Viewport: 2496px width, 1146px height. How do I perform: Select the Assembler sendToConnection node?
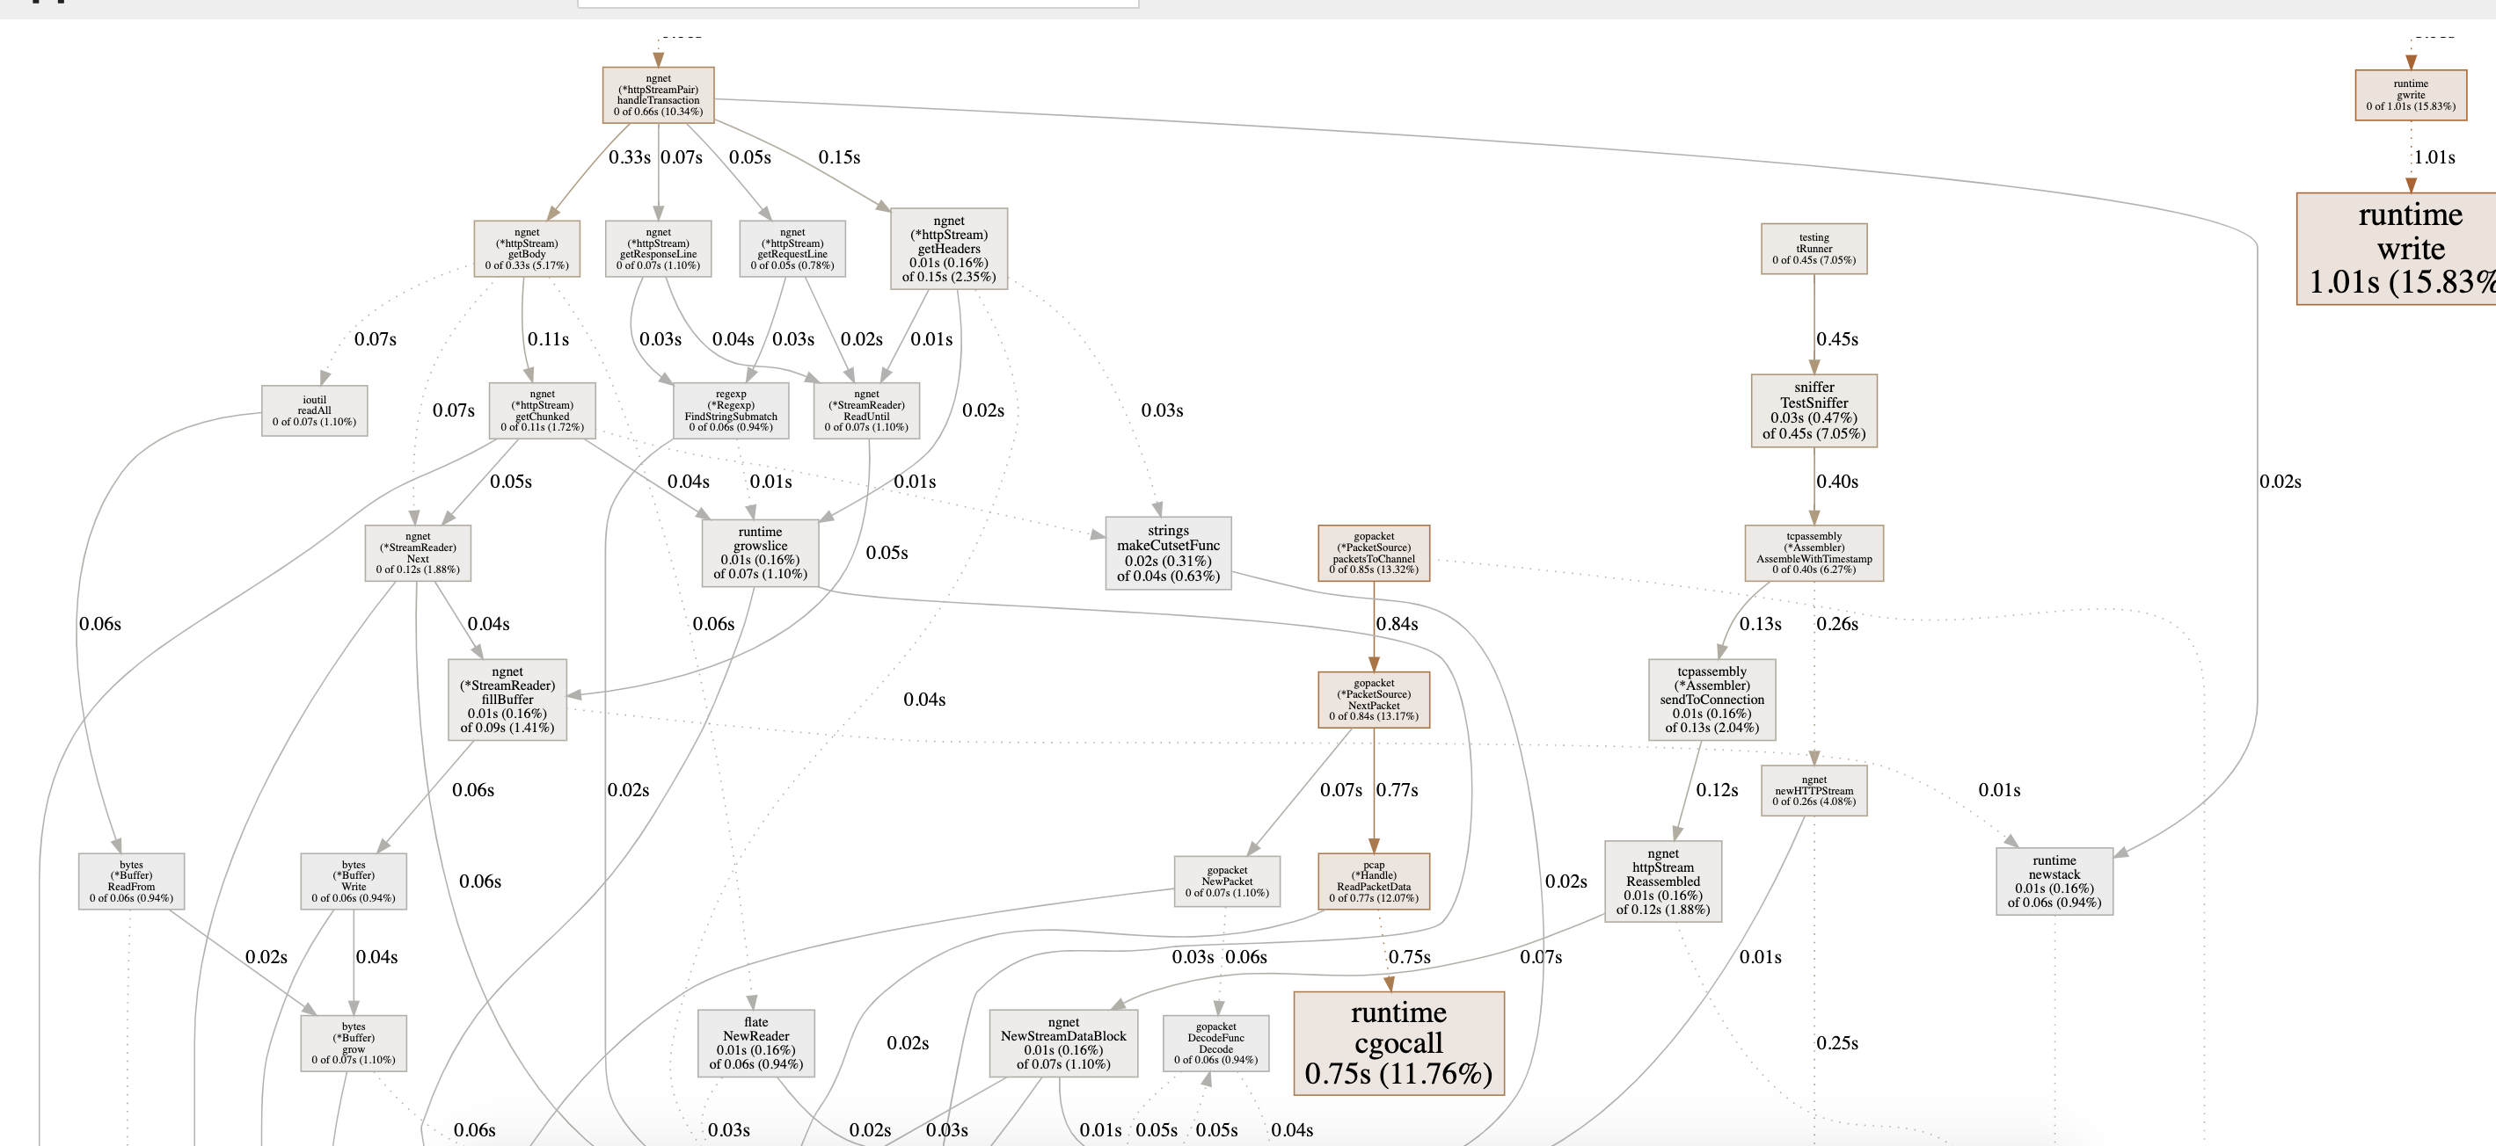pyautogui.click(x=1712, y=700)
